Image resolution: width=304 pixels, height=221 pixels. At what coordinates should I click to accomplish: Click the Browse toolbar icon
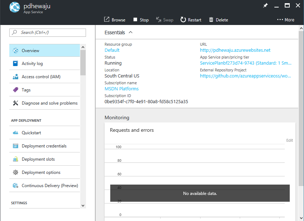pos(107,19)
